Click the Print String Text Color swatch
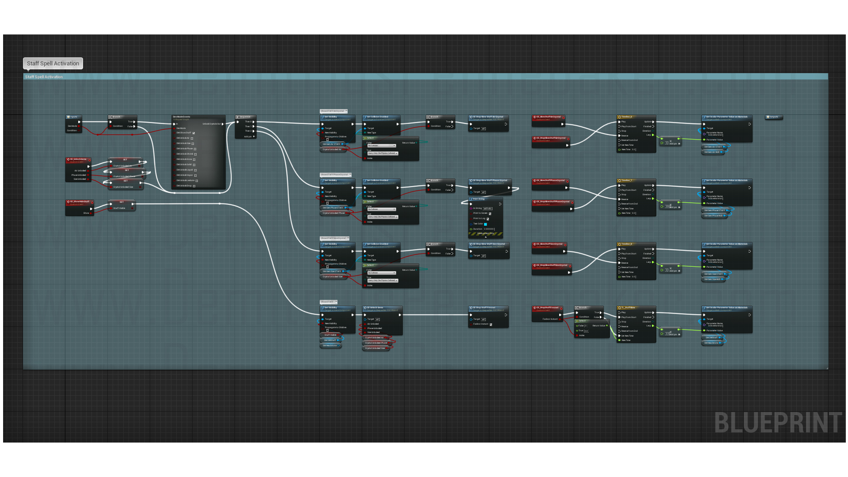 pyautogui.click(x=485, y=224)
